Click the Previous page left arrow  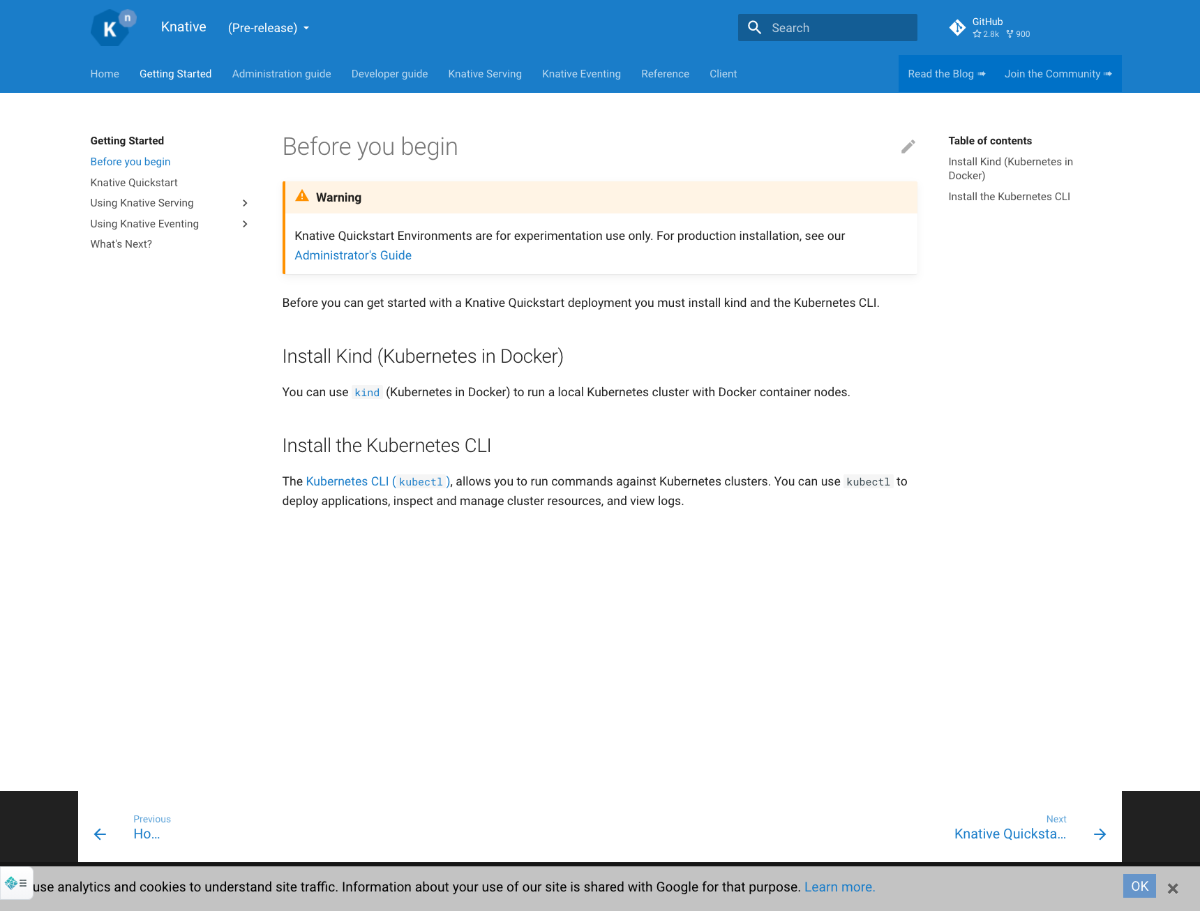tap(100, 834)
